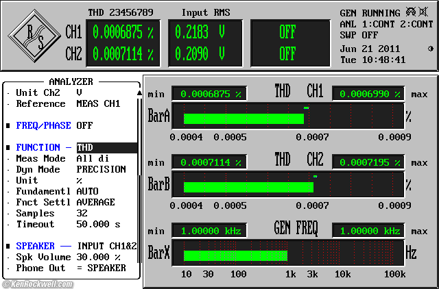This screenshot has height=289, width=439.
Task: Click the 3k tick label under BarX
Action: (x=313, y=275)
